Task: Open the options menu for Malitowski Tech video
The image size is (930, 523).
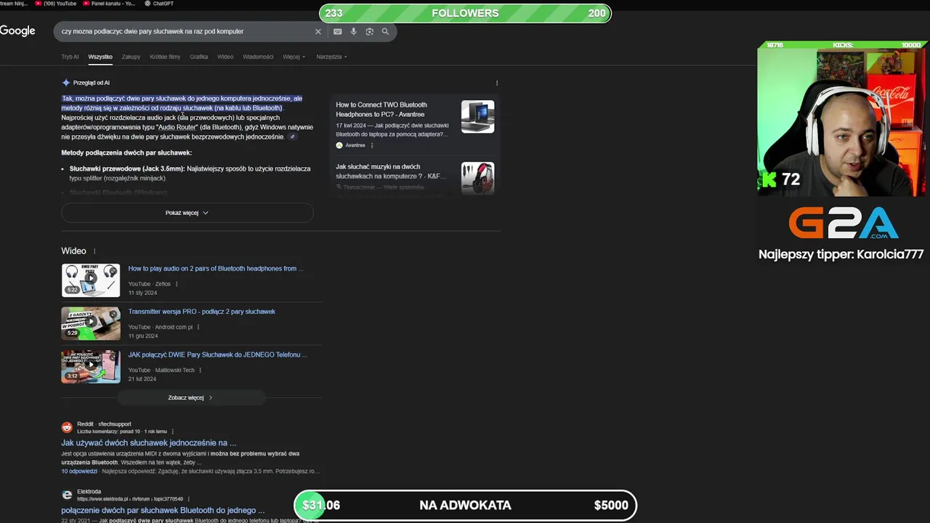Action: [x=201, y=370]
